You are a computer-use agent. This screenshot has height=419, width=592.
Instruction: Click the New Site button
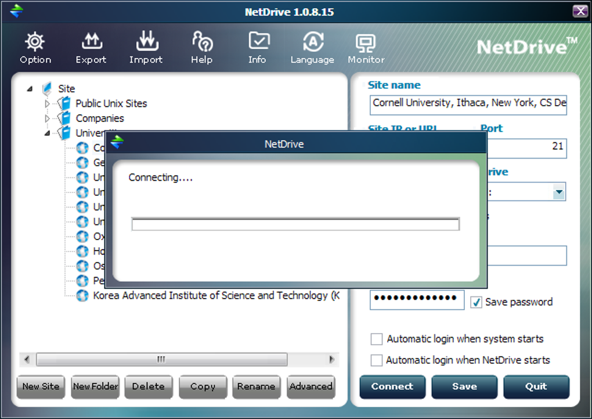[x=41, y=386]
